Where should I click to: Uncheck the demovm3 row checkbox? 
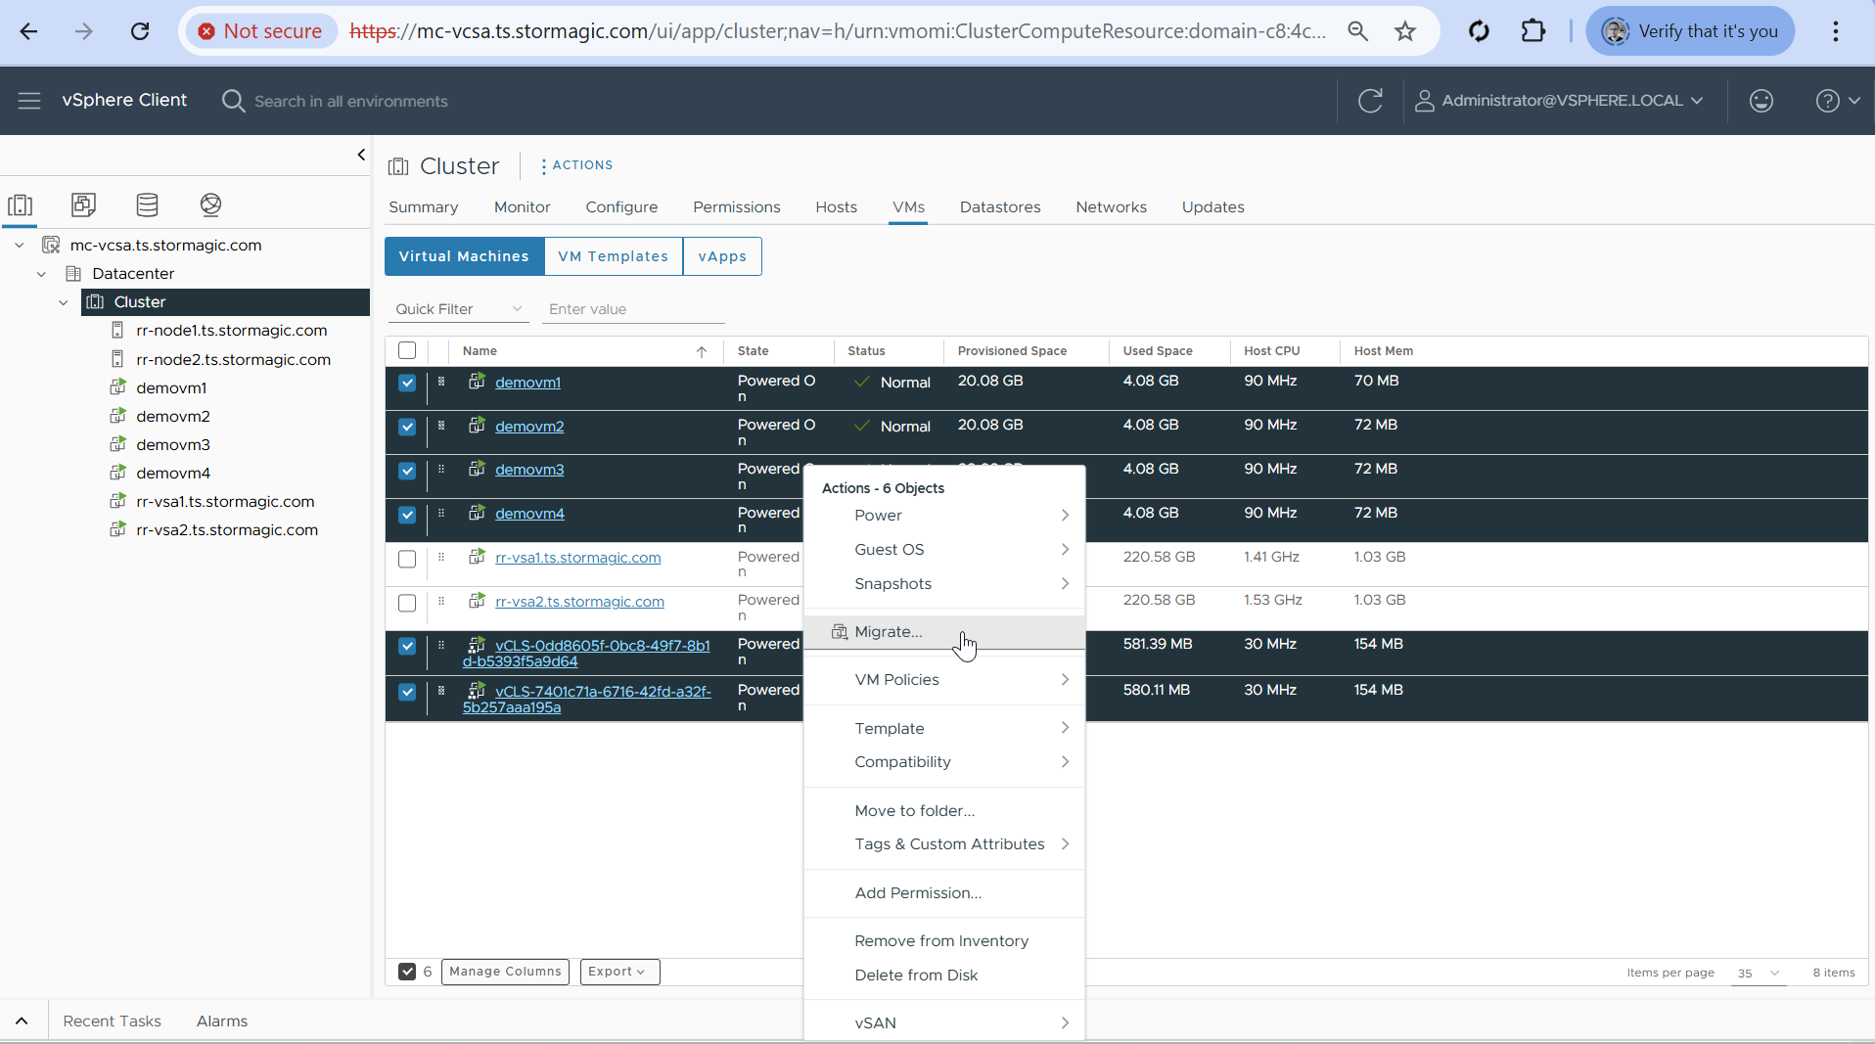tap(407, 471)
